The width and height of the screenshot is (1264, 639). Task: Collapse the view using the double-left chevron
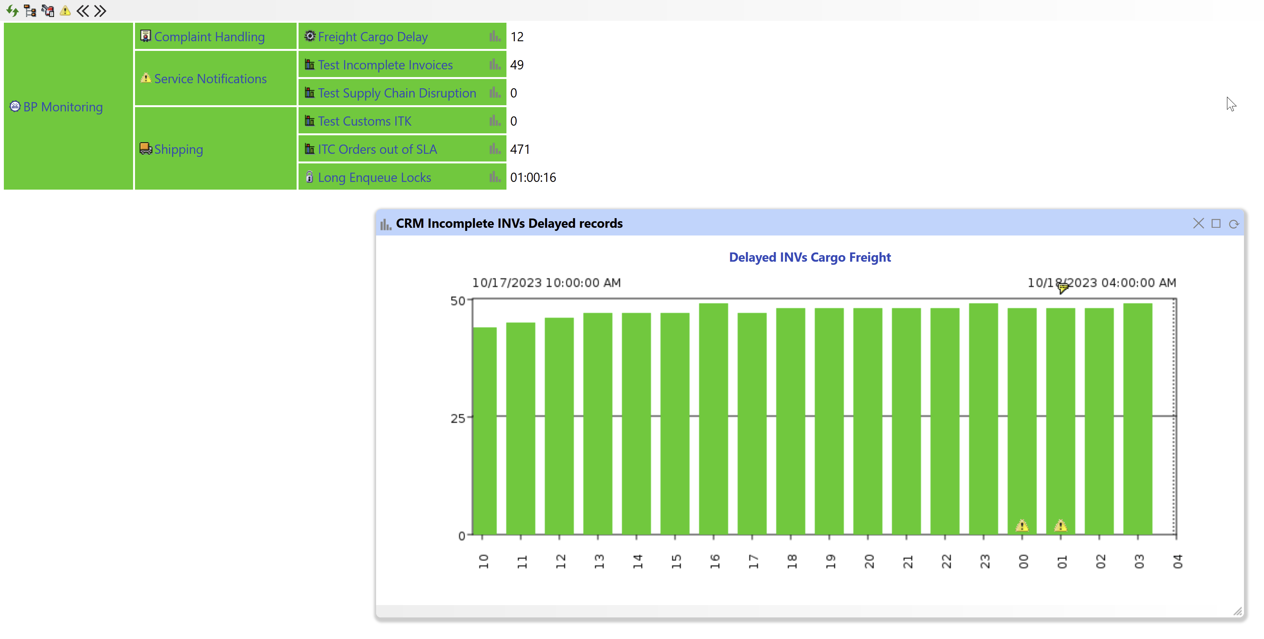pos(83,10)
